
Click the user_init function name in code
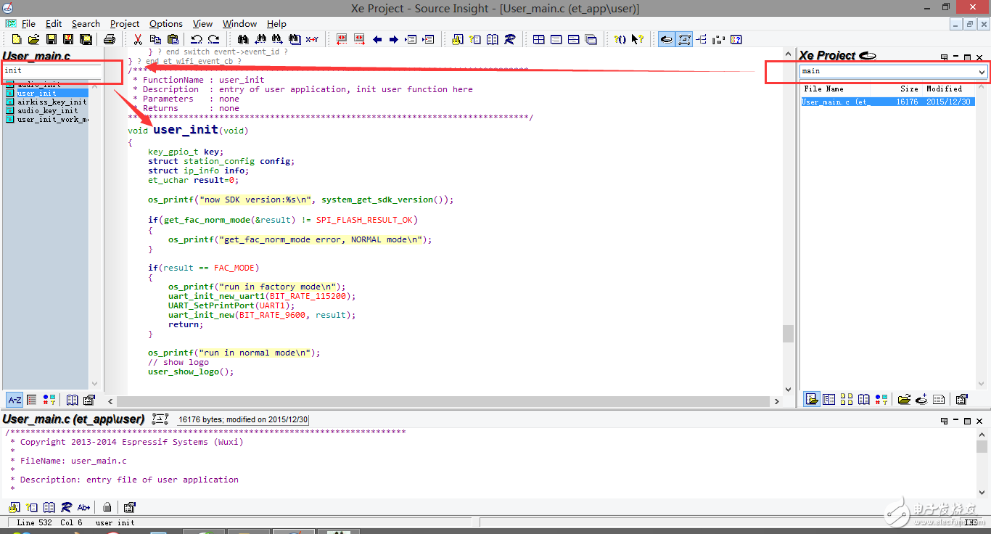[x=186, y=129]
